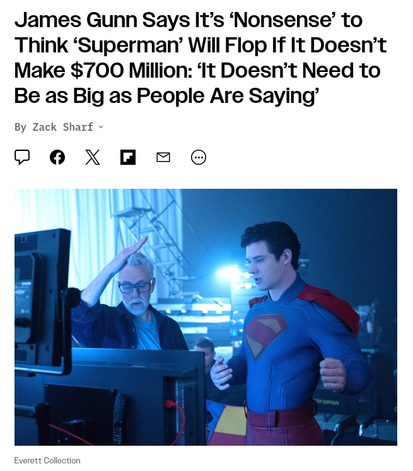Click Superman's chest emblem in photo
Viewport: 413px width, 471px height.
(x=265, y=335)
